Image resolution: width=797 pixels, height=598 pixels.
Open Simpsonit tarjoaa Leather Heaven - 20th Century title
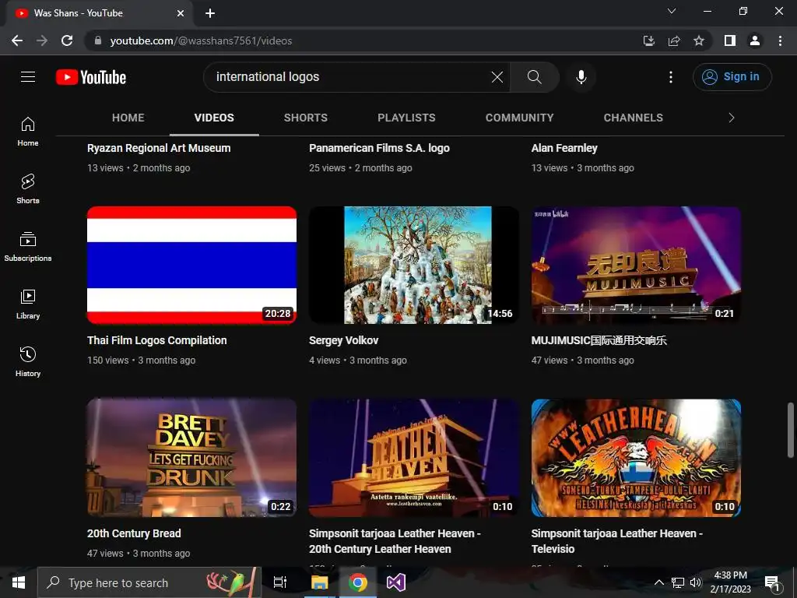(x=395, y=541)
